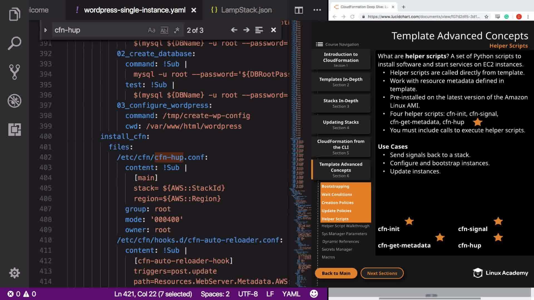Expand the replace field toggle arrow

[x=46, y=30]
